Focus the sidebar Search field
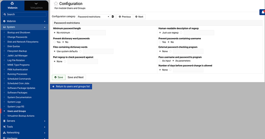The width and height of the screenshot is (265, 139). point(24,14)
